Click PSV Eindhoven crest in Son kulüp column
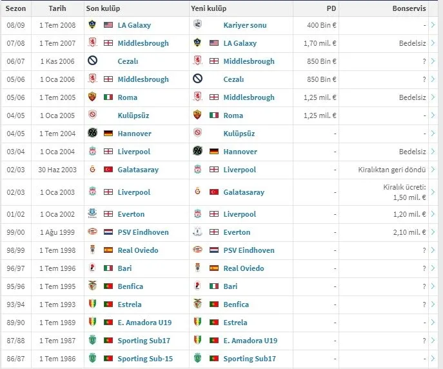This screenshot has width=443, height=369. coord(92,232)
